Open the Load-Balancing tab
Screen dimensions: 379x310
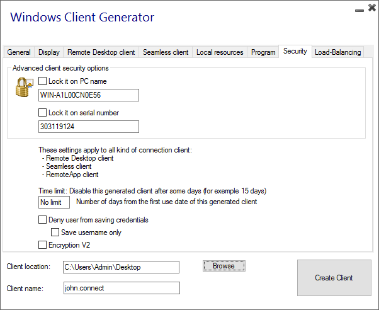click(338, 52)
